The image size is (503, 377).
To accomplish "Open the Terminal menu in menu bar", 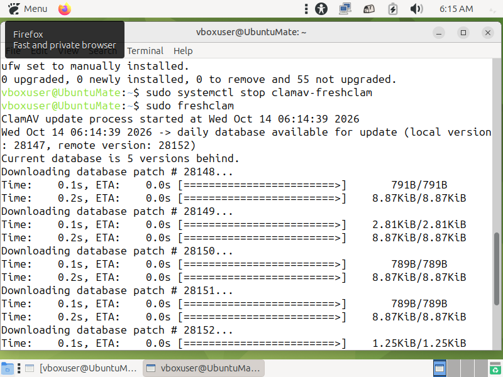I will (145, 51).
